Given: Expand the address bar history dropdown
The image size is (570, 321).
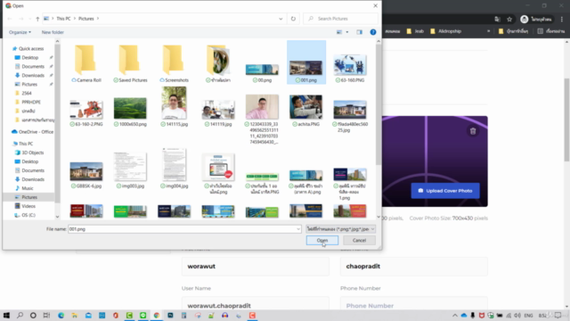Looking at the screenshot, I should [281, 19].
